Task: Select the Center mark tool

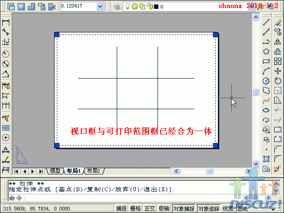Action: coord(6,138)
